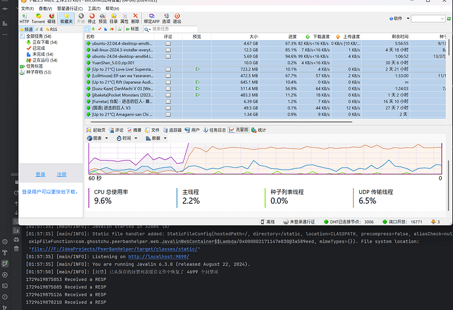The width and height of the screenshot is (453, 310).
Task: Stop selected tasks with 停止
Action: pos(91,18)
